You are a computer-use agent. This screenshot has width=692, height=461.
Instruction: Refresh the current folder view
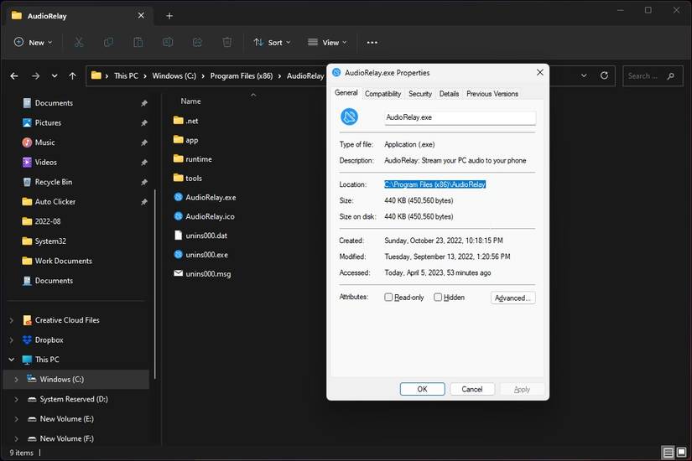pos(604,75)
